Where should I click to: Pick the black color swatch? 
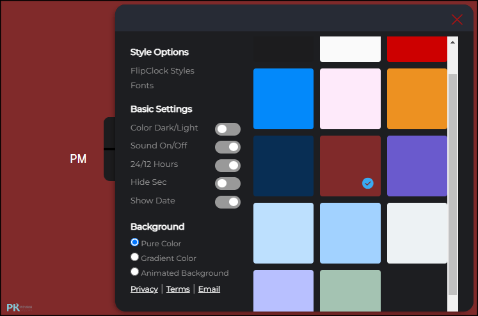coord(283,49)
